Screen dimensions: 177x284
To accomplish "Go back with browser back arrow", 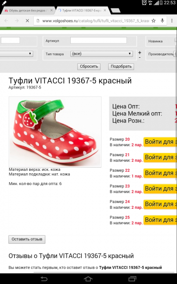I will click(x=6, y=21).
